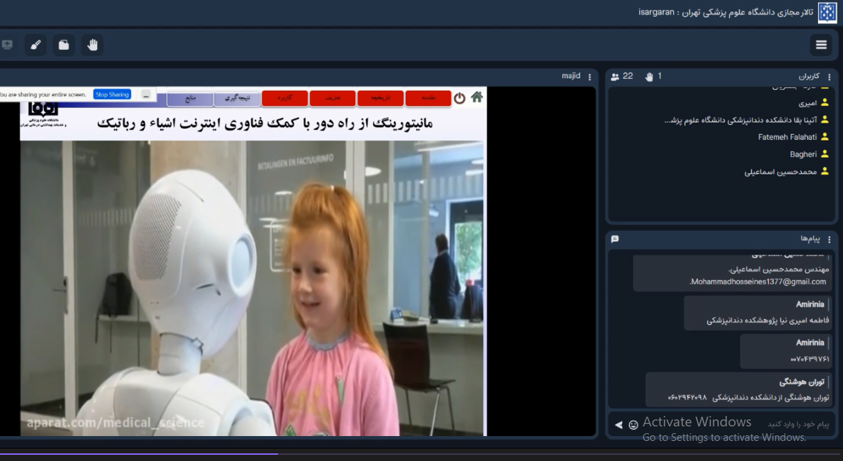Screen dimensions: 843x461
Task: Open the whiteboard brush tool
Action: 36,45
